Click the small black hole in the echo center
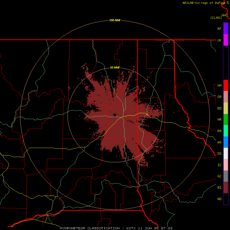The height and width of the screenshot is (230, 230). (115, 115)
